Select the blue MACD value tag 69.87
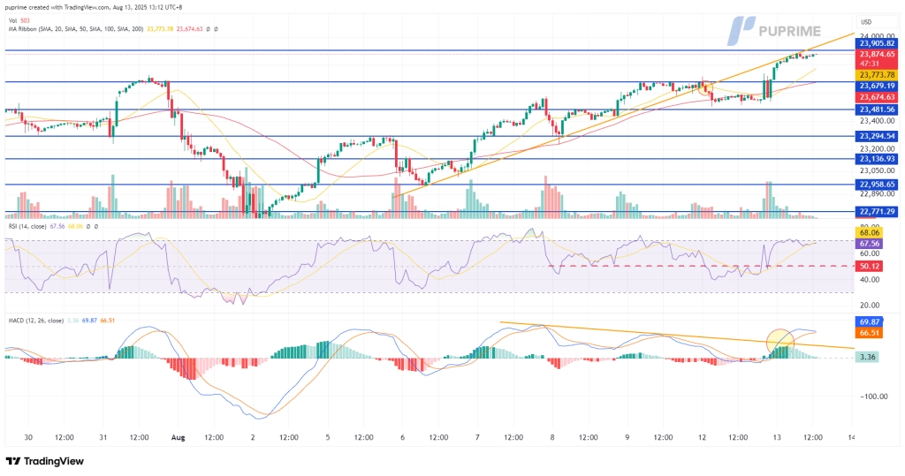The width and height of the screenshot is (905, 476). pyautogui.click(x=867, y=322)
